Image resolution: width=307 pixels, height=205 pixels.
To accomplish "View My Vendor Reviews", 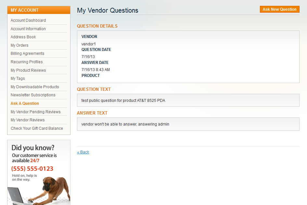I will tap(28, 120).
